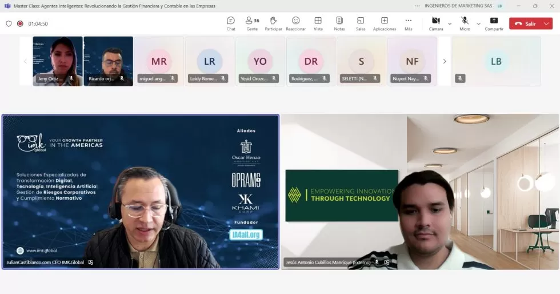
Task: Click the shield privacy icon
Action: (9, 23)
